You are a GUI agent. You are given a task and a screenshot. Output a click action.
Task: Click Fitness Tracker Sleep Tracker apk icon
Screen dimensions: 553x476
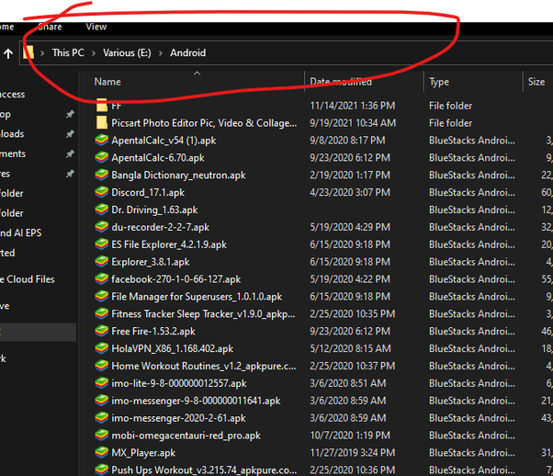(102, 313)
